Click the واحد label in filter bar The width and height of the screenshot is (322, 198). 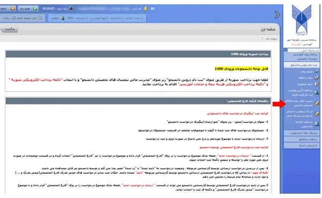[128, 18]
